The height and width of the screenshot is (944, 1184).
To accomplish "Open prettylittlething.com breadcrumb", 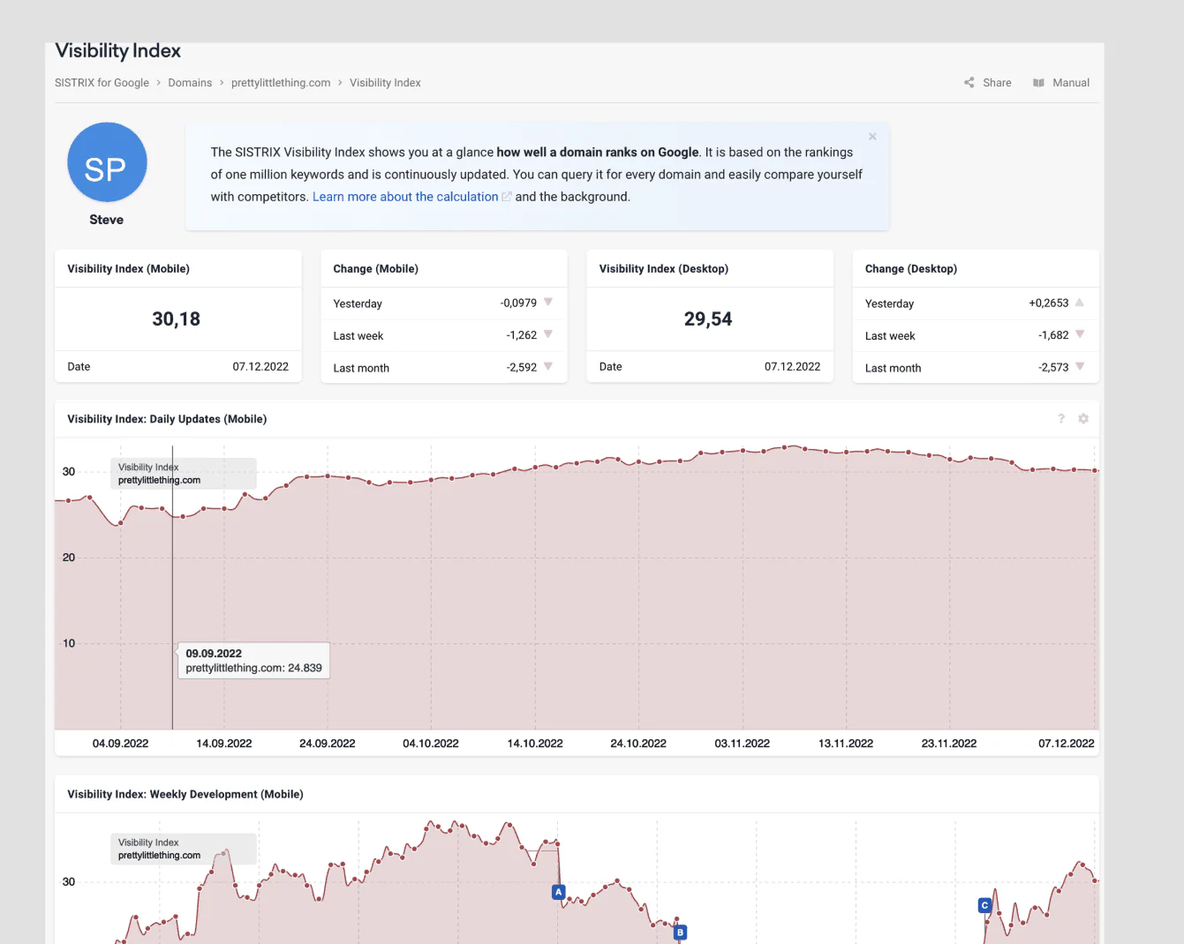I will [x=281, y=83].
